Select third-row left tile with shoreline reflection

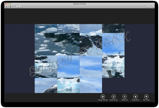[46, 66]
